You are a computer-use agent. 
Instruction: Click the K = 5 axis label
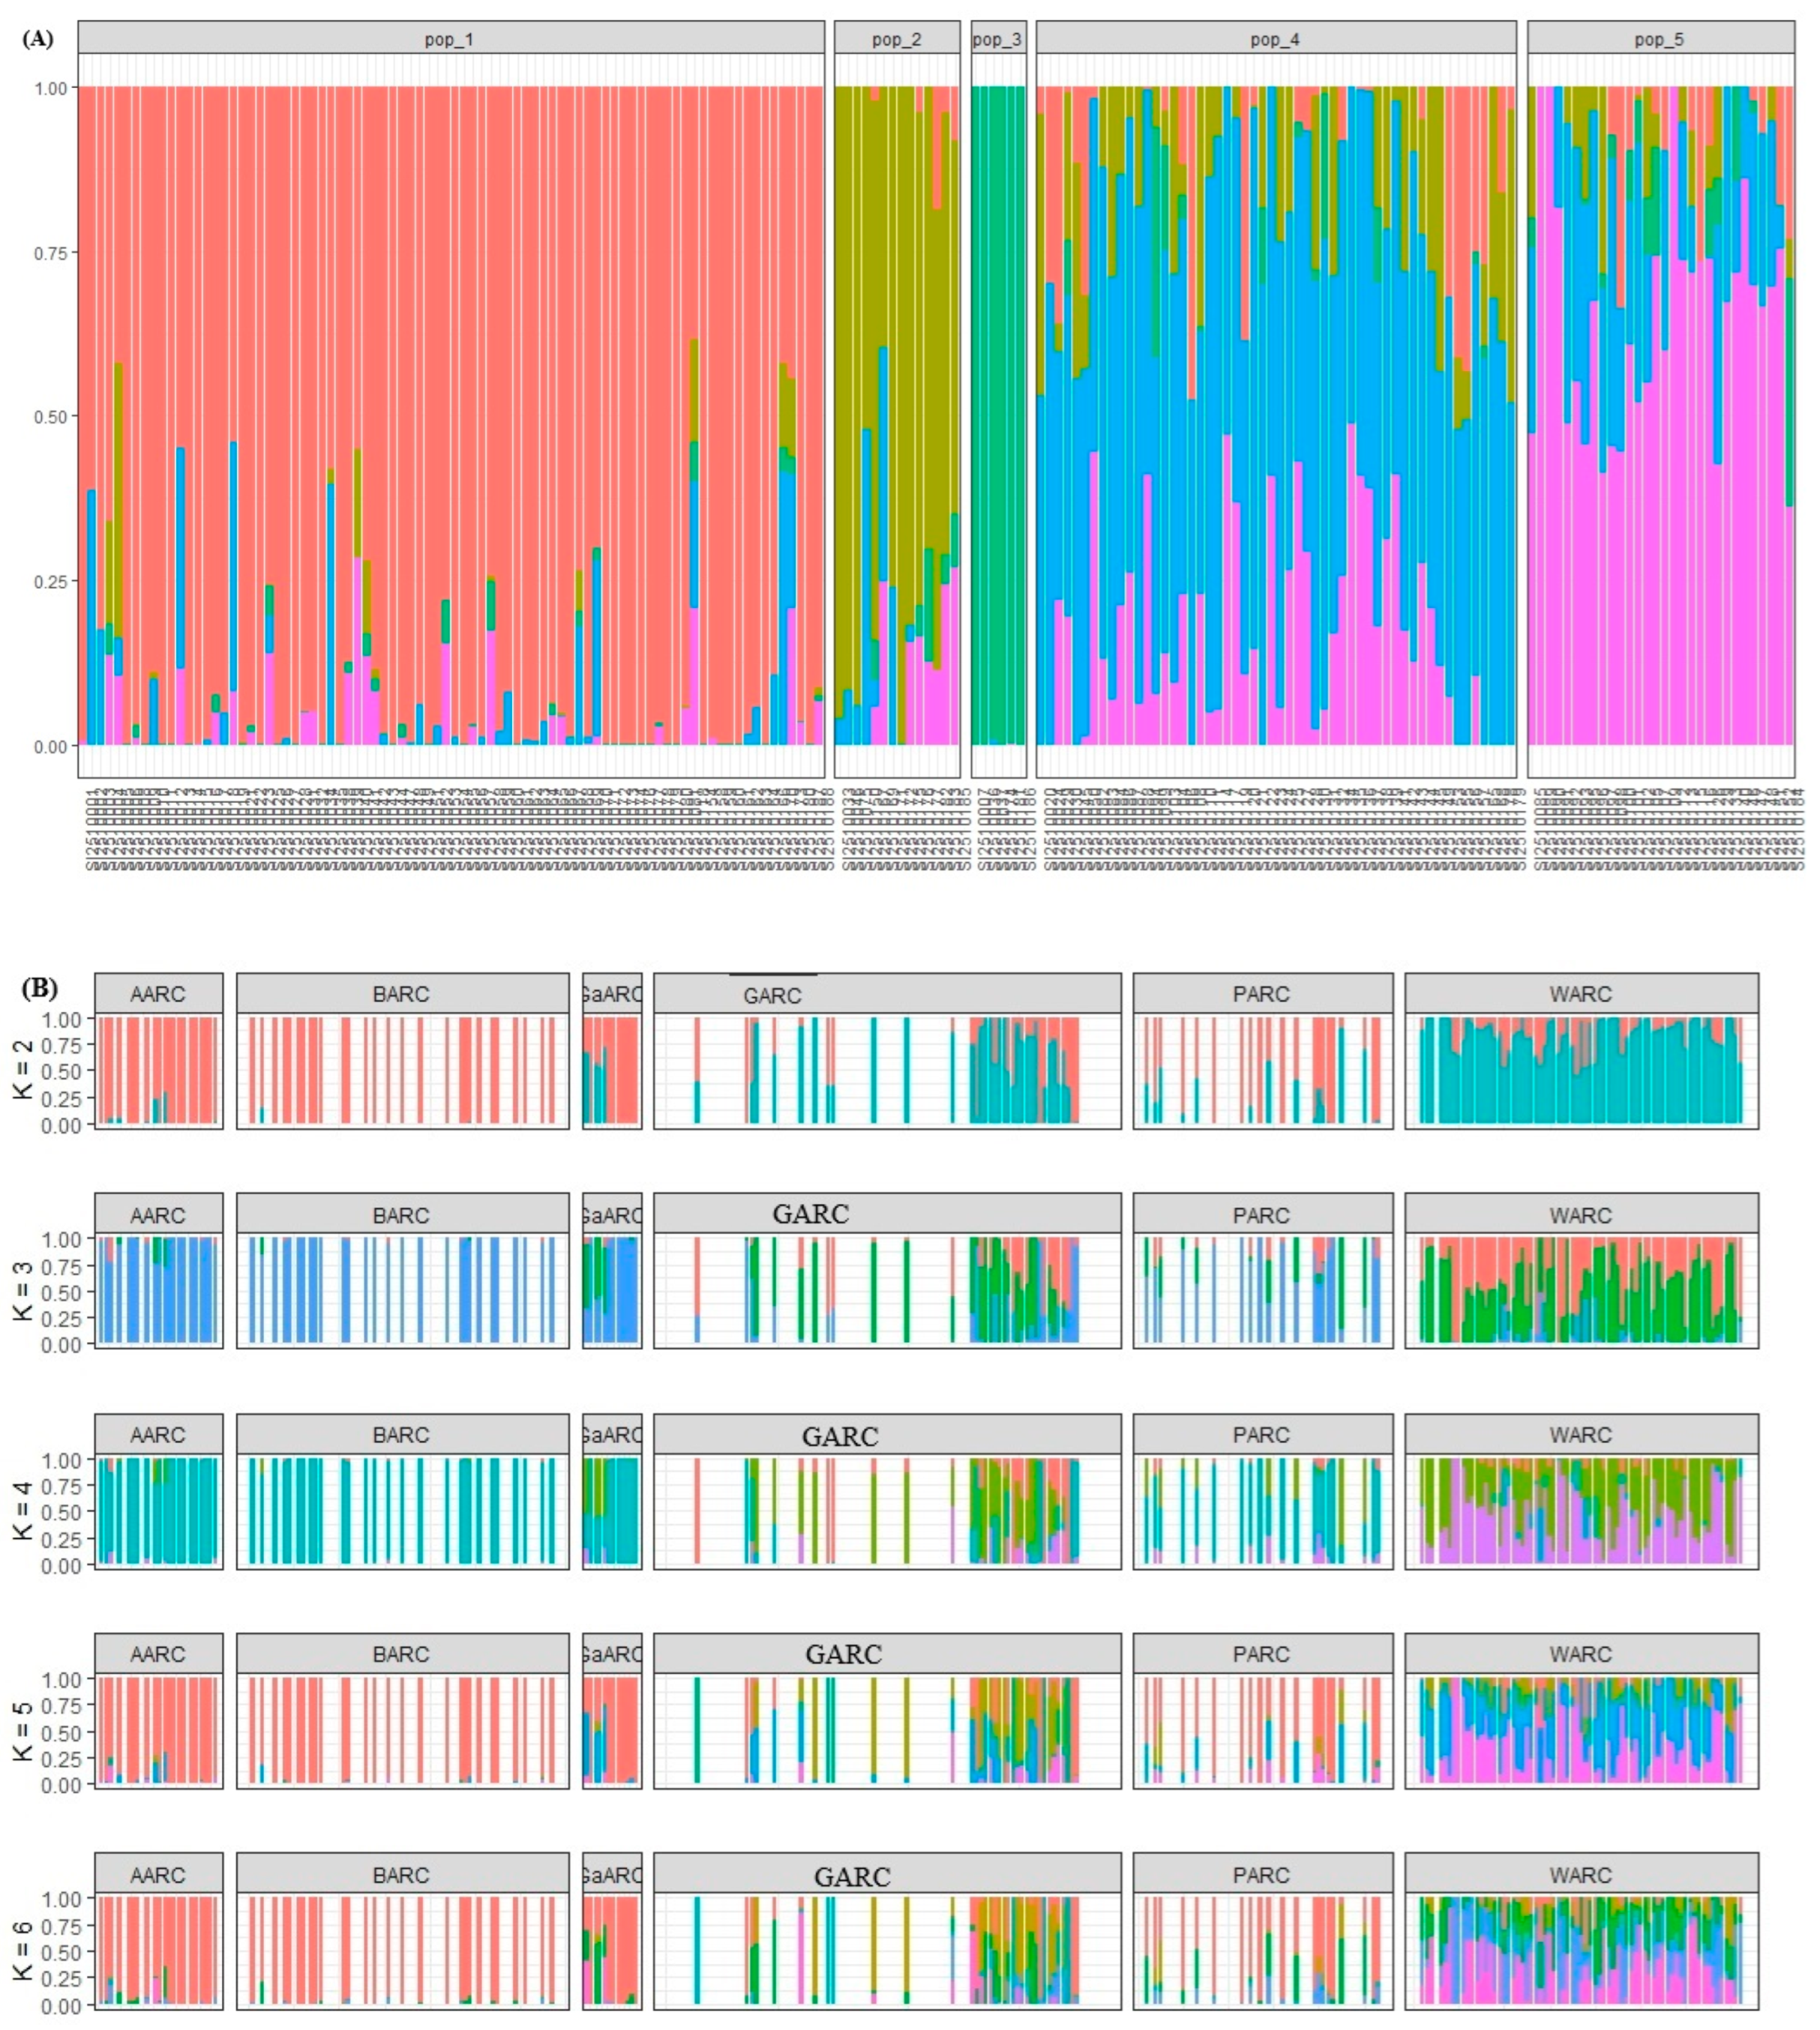tap(24, 1731)
